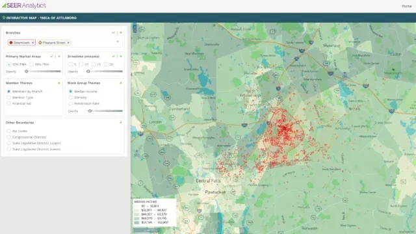
Task: Click the Rehoboth label on the map
Action: pyautogui.click(x=309, y=228)
